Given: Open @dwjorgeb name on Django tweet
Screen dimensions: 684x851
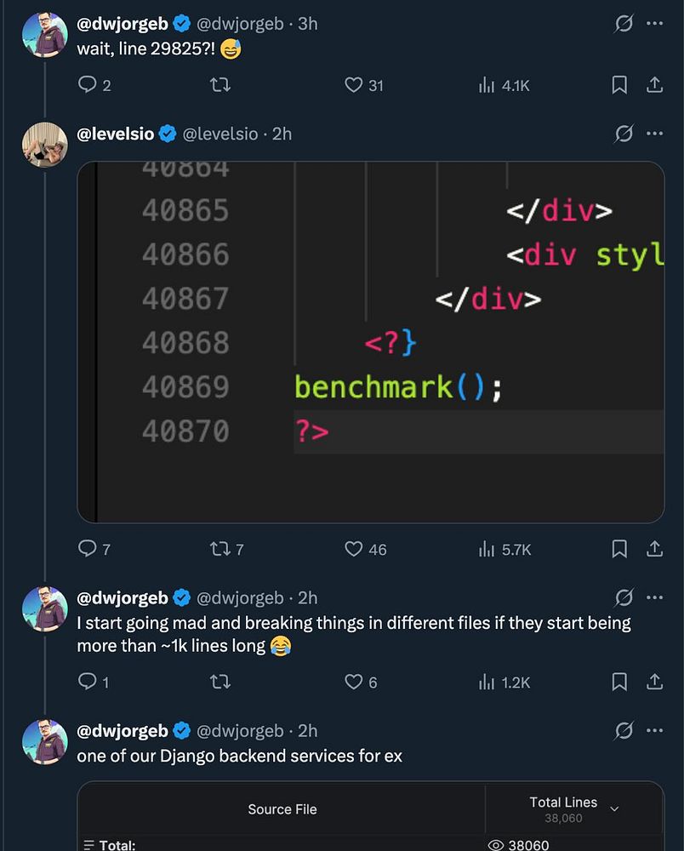Looking at the screenshot, I should point(123,731).
